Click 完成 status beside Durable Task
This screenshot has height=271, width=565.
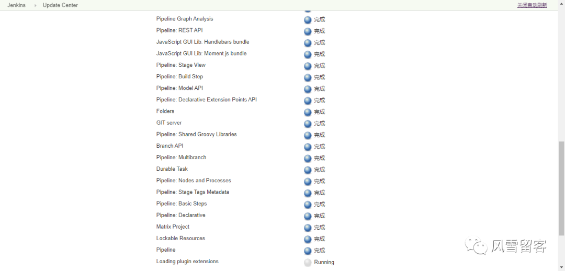pyautogui.click(x=320, y=170)
